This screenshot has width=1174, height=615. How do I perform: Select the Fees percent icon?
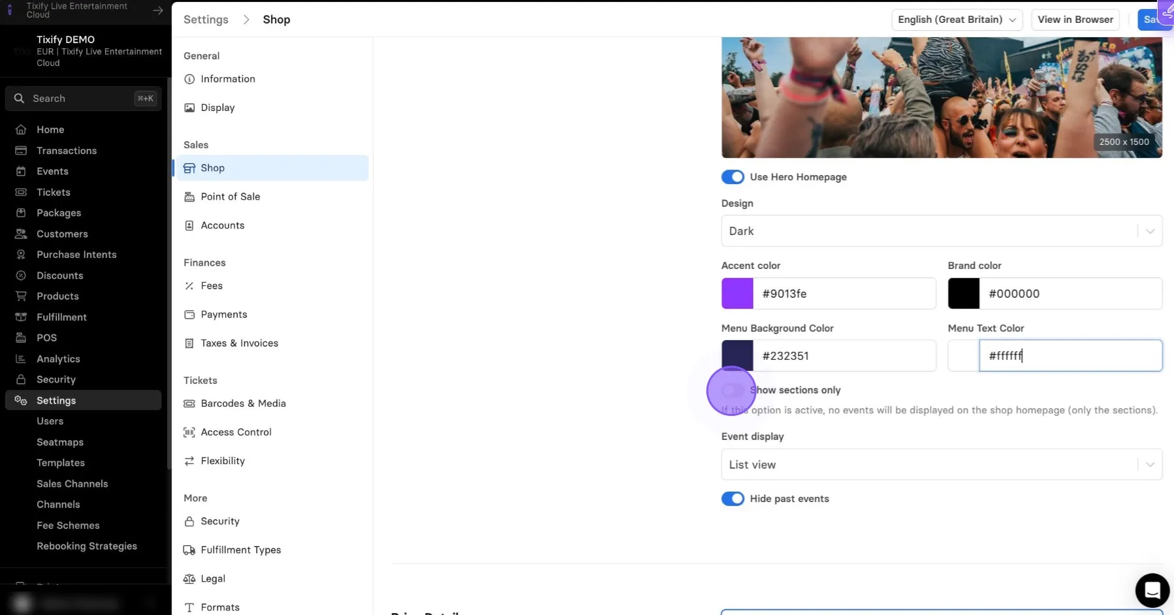click(189, 285)
